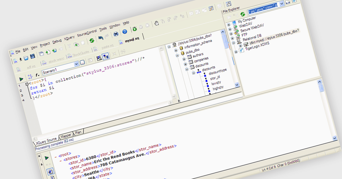Collapse the stores element in result preview
342x179 pixels.
(61, 161)
